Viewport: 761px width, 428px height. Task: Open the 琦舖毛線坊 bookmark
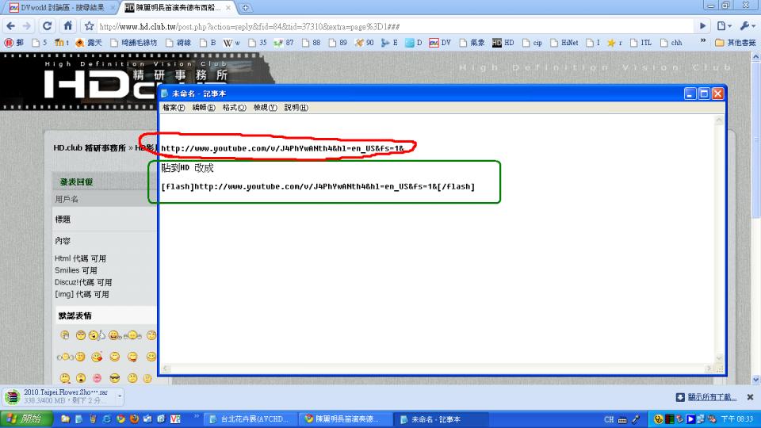(134, 43)
